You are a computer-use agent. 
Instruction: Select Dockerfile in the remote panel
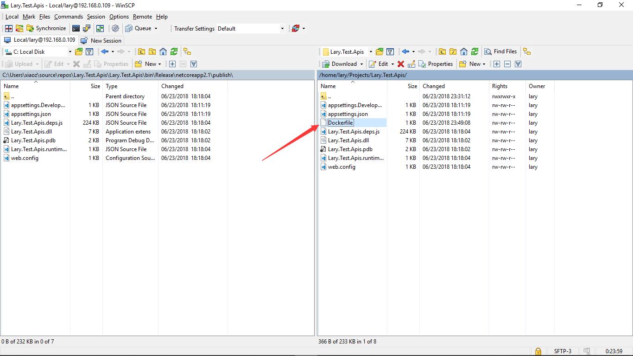point(340,123)
